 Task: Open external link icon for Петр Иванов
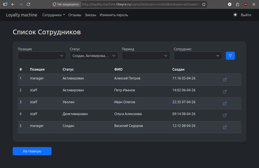pos(225,92)
